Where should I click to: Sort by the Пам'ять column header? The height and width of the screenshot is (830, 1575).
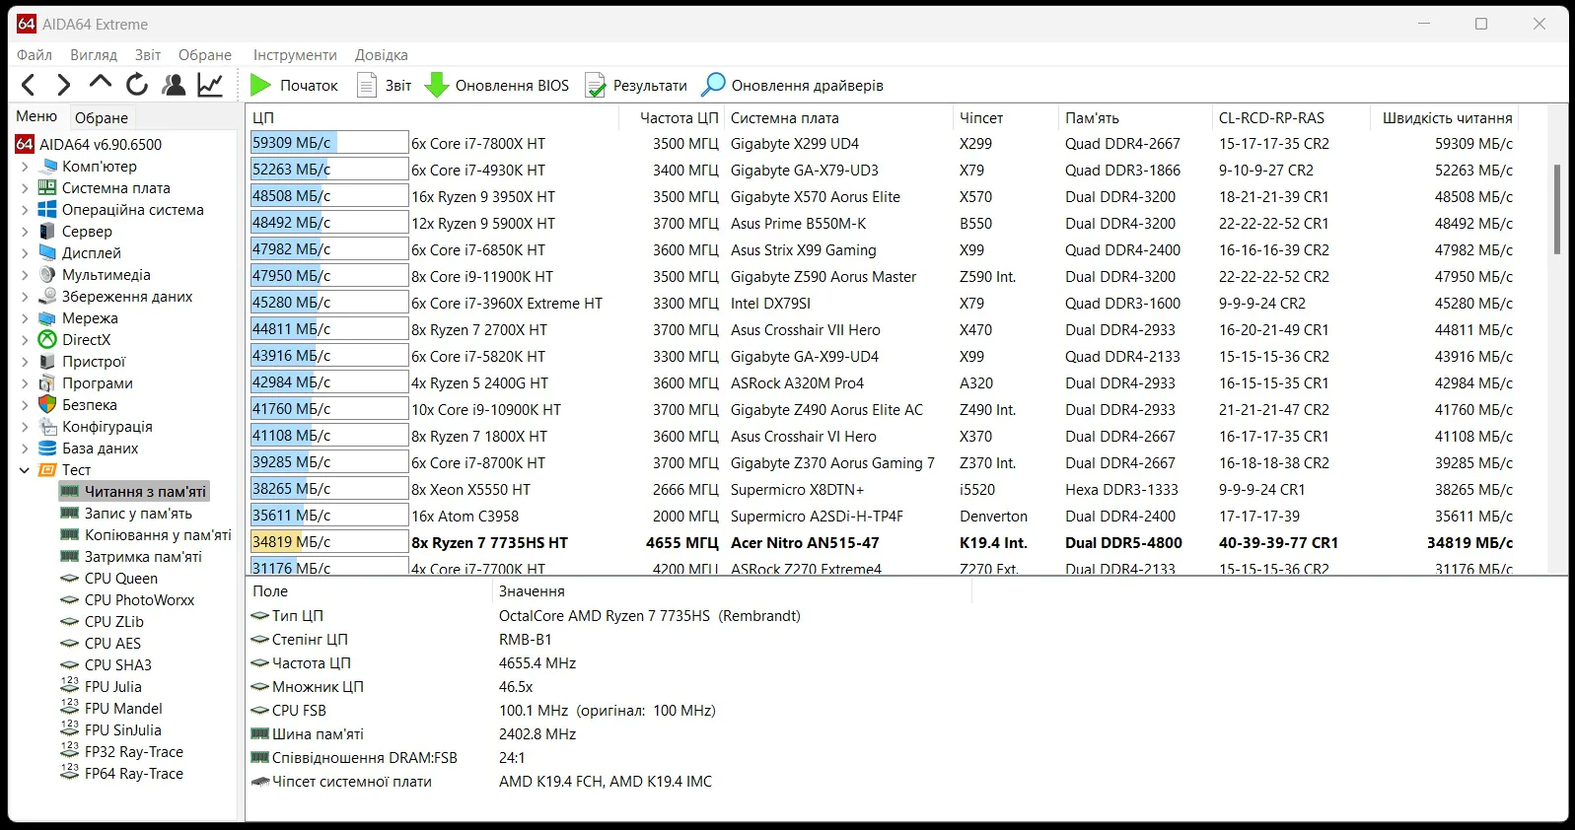(x=1135, y=117)
